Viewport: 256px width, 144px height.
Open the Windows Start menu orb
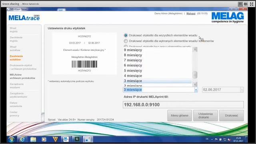pyautogui.click(x=11, y=139)
